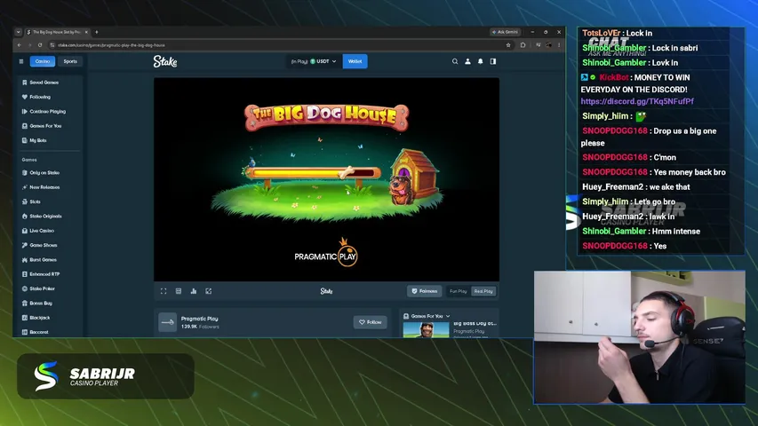Switch to Fun Play mode

pyautogui.click(x=458, y=291)
